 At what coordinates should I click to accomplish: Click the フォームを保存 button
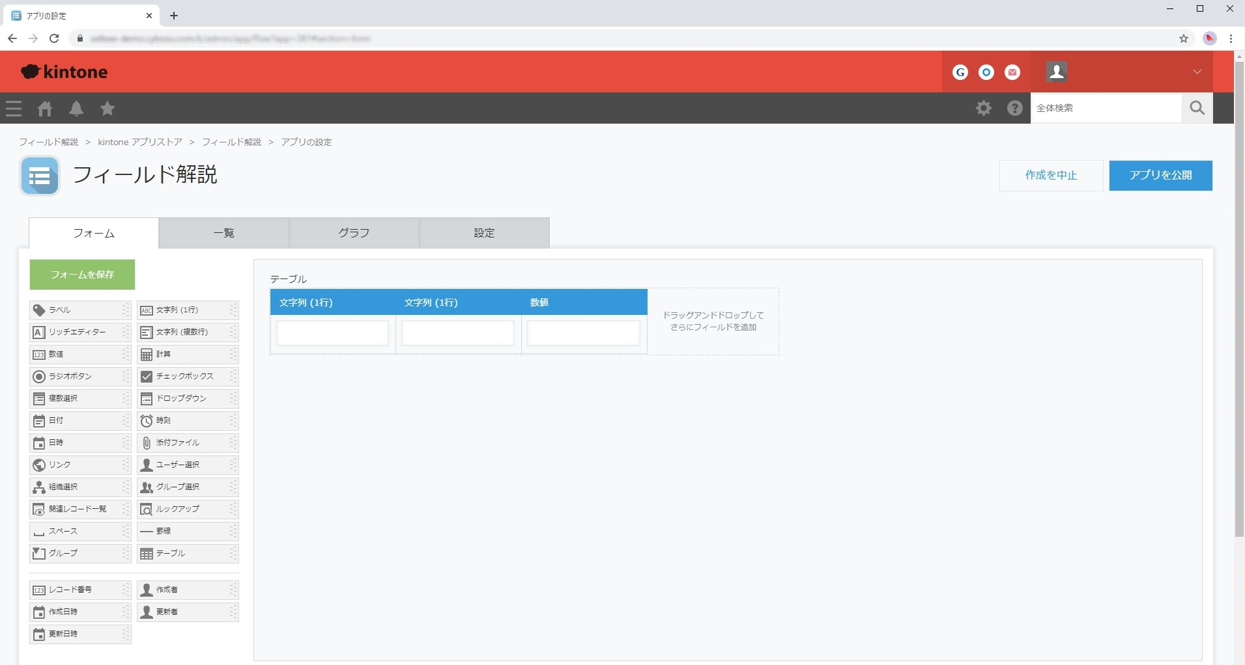tap(82, 275)
